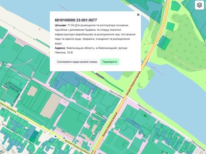Click the teal parking P icon on left
This screenshot has width=206, height=154.
21,85
